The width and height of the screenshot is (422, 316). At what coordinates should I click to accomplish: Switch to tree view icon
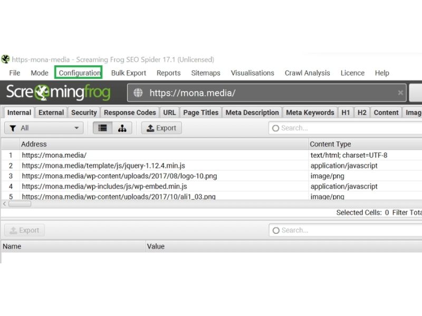pyautogui.click(x=122, y=128)
